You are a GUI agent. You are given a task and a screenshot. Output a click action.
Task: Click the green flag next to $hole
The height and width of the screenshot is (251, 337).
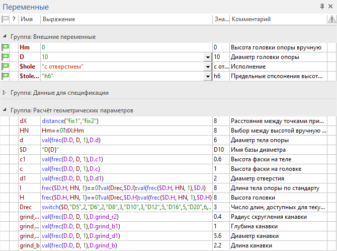pyautogui.click(x=6, y=67)
